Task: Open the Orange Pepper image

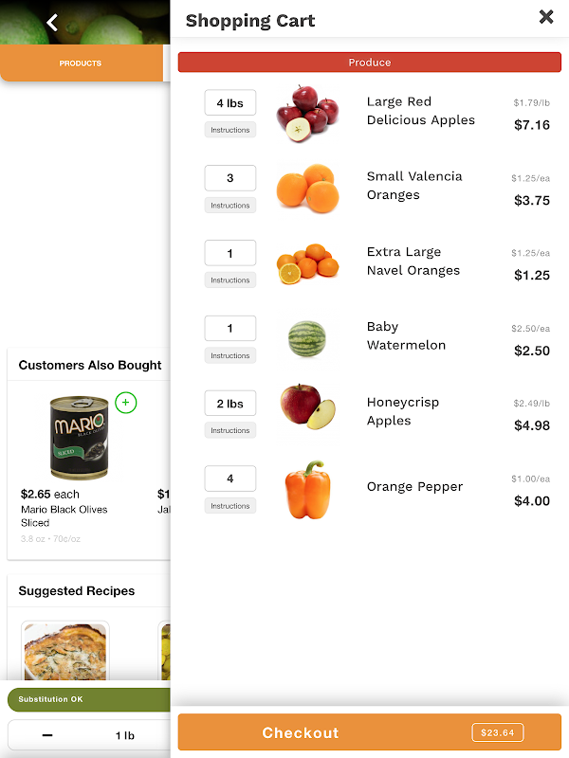Action: 307,490
